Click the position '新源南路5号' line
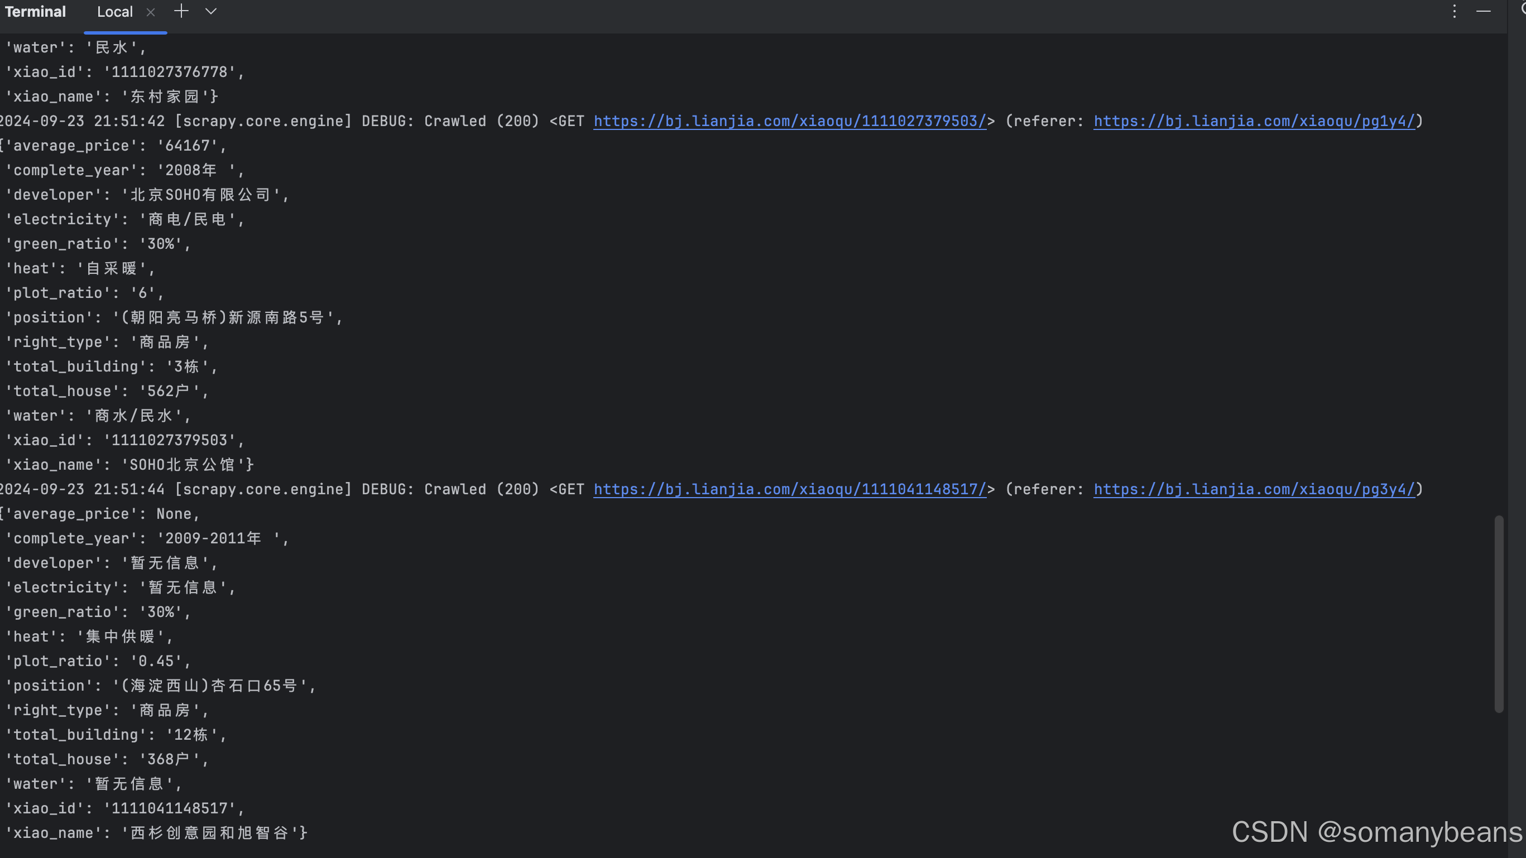The image size is (1526, 858). pyautogui.click(x=174, y=318)
